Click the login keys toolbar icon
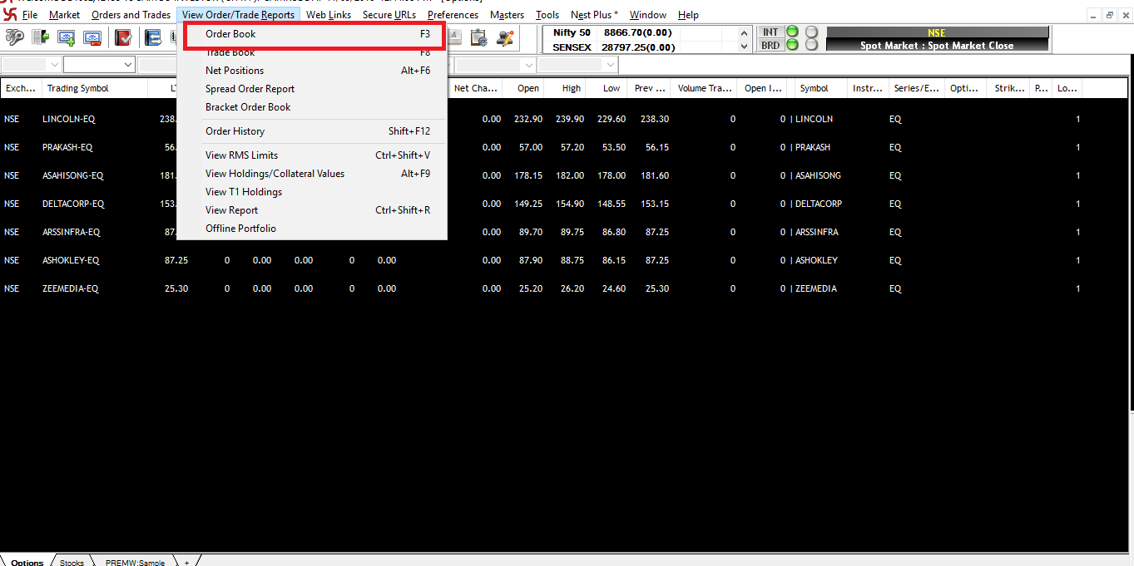Screen dimensions: 1134x566 [14, 37]
